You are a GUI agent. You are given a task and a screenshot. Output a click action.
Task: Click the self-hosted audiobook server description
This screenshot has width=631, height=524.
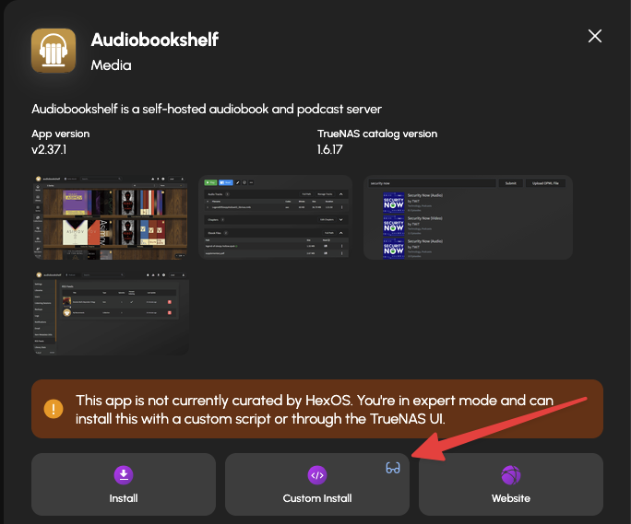207,110
